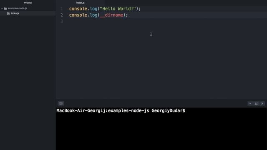
Task: Click the terminal keyboard icon button
Action: (x=61, y=103)
